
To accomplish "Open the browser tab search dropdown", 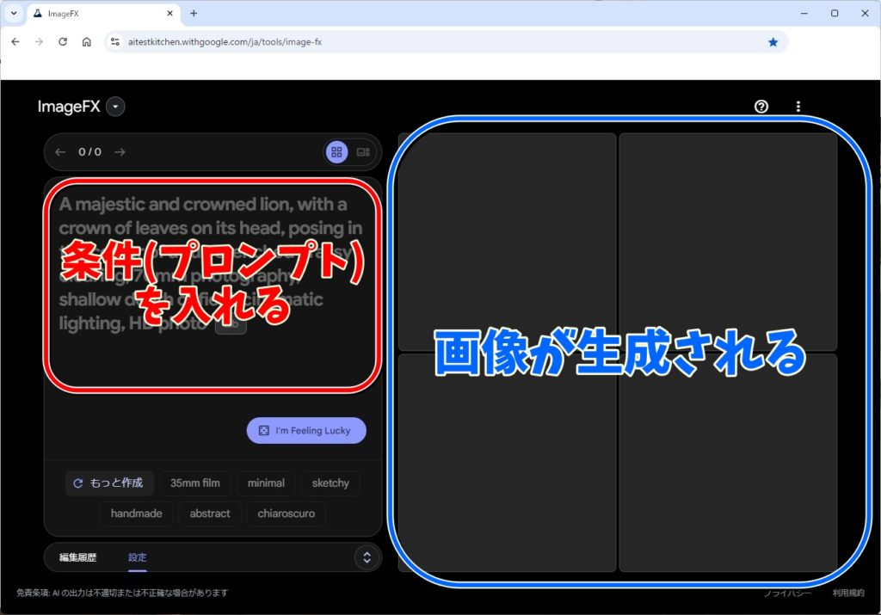I will coord(14,14).
